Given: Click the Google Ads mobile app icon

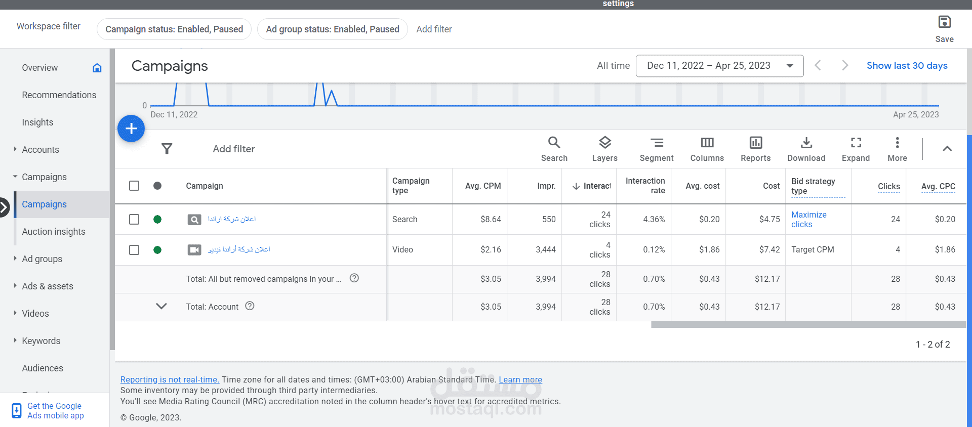Looking at the screenshot, I should [17, 411].
